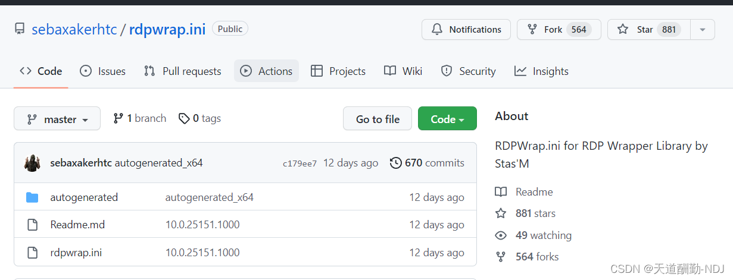Open 10.0.25151.1000 commit in rdpwrap.ini row

(202, 253)
